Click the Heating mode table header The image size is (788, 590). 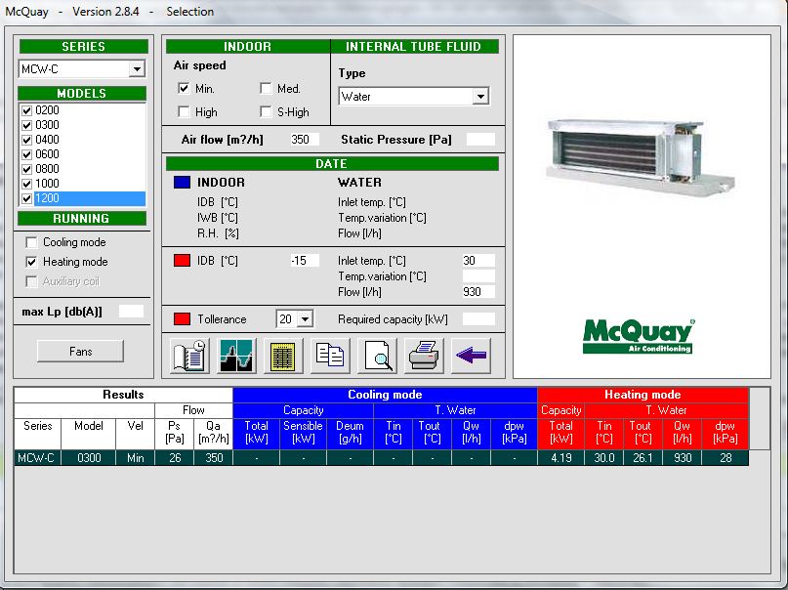643,395
